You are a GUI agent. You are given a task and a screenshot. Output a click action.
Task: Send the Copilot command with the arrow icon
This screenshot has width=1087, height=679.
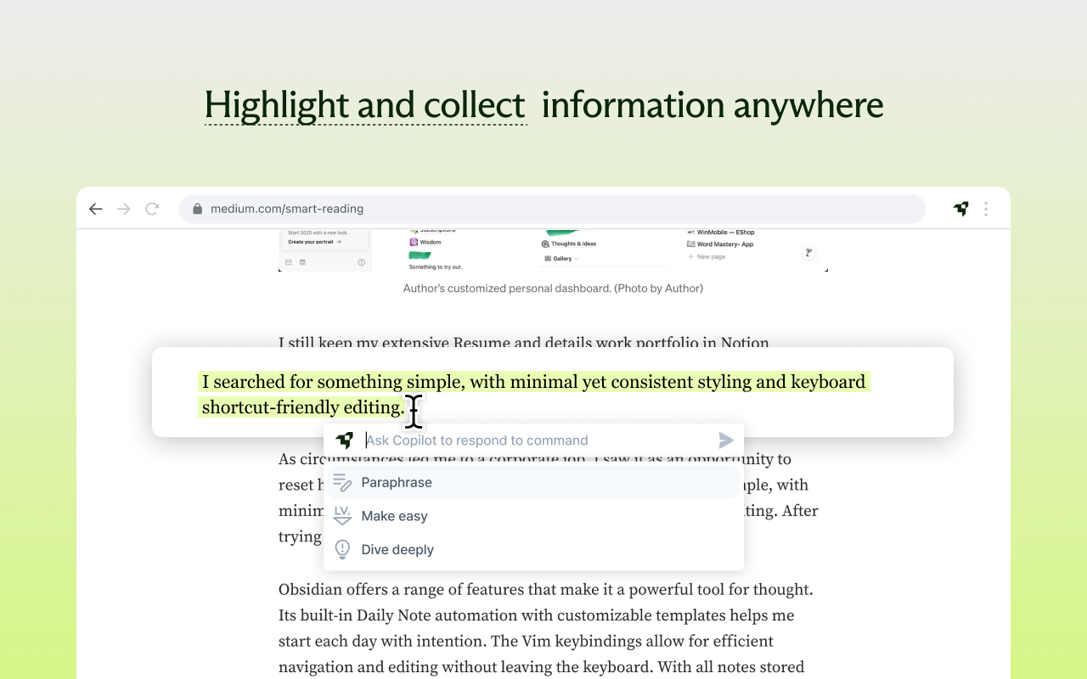[x=726, y=441]
